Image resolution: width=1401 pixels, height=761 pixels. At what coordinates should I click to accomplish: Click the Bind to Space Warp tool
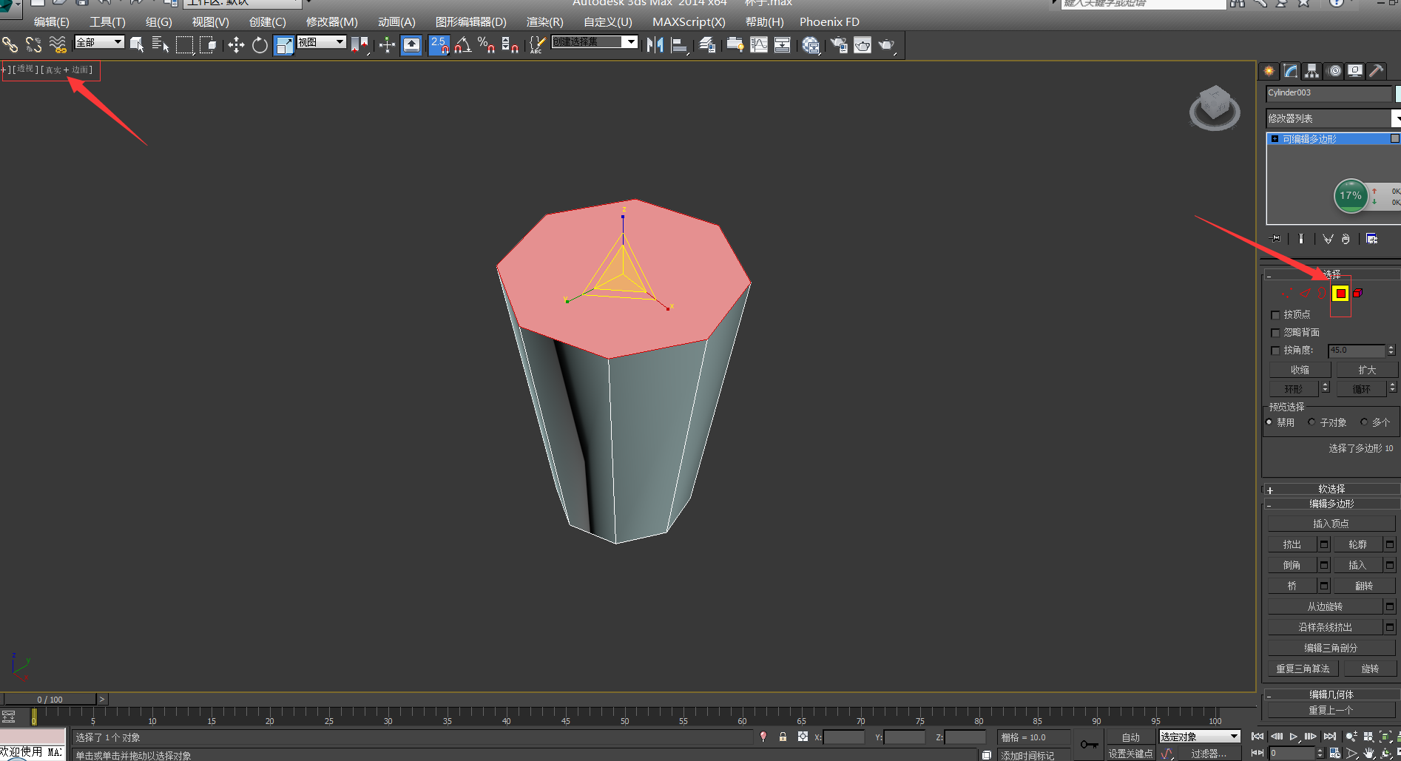(58, 45)
